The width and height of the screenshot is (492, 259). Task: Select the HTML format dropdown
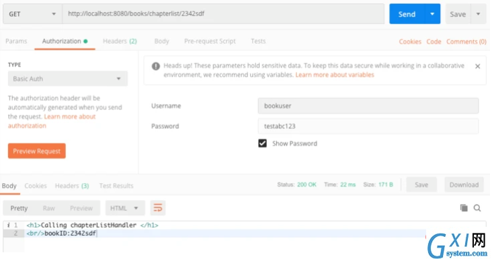pos(125,208)
